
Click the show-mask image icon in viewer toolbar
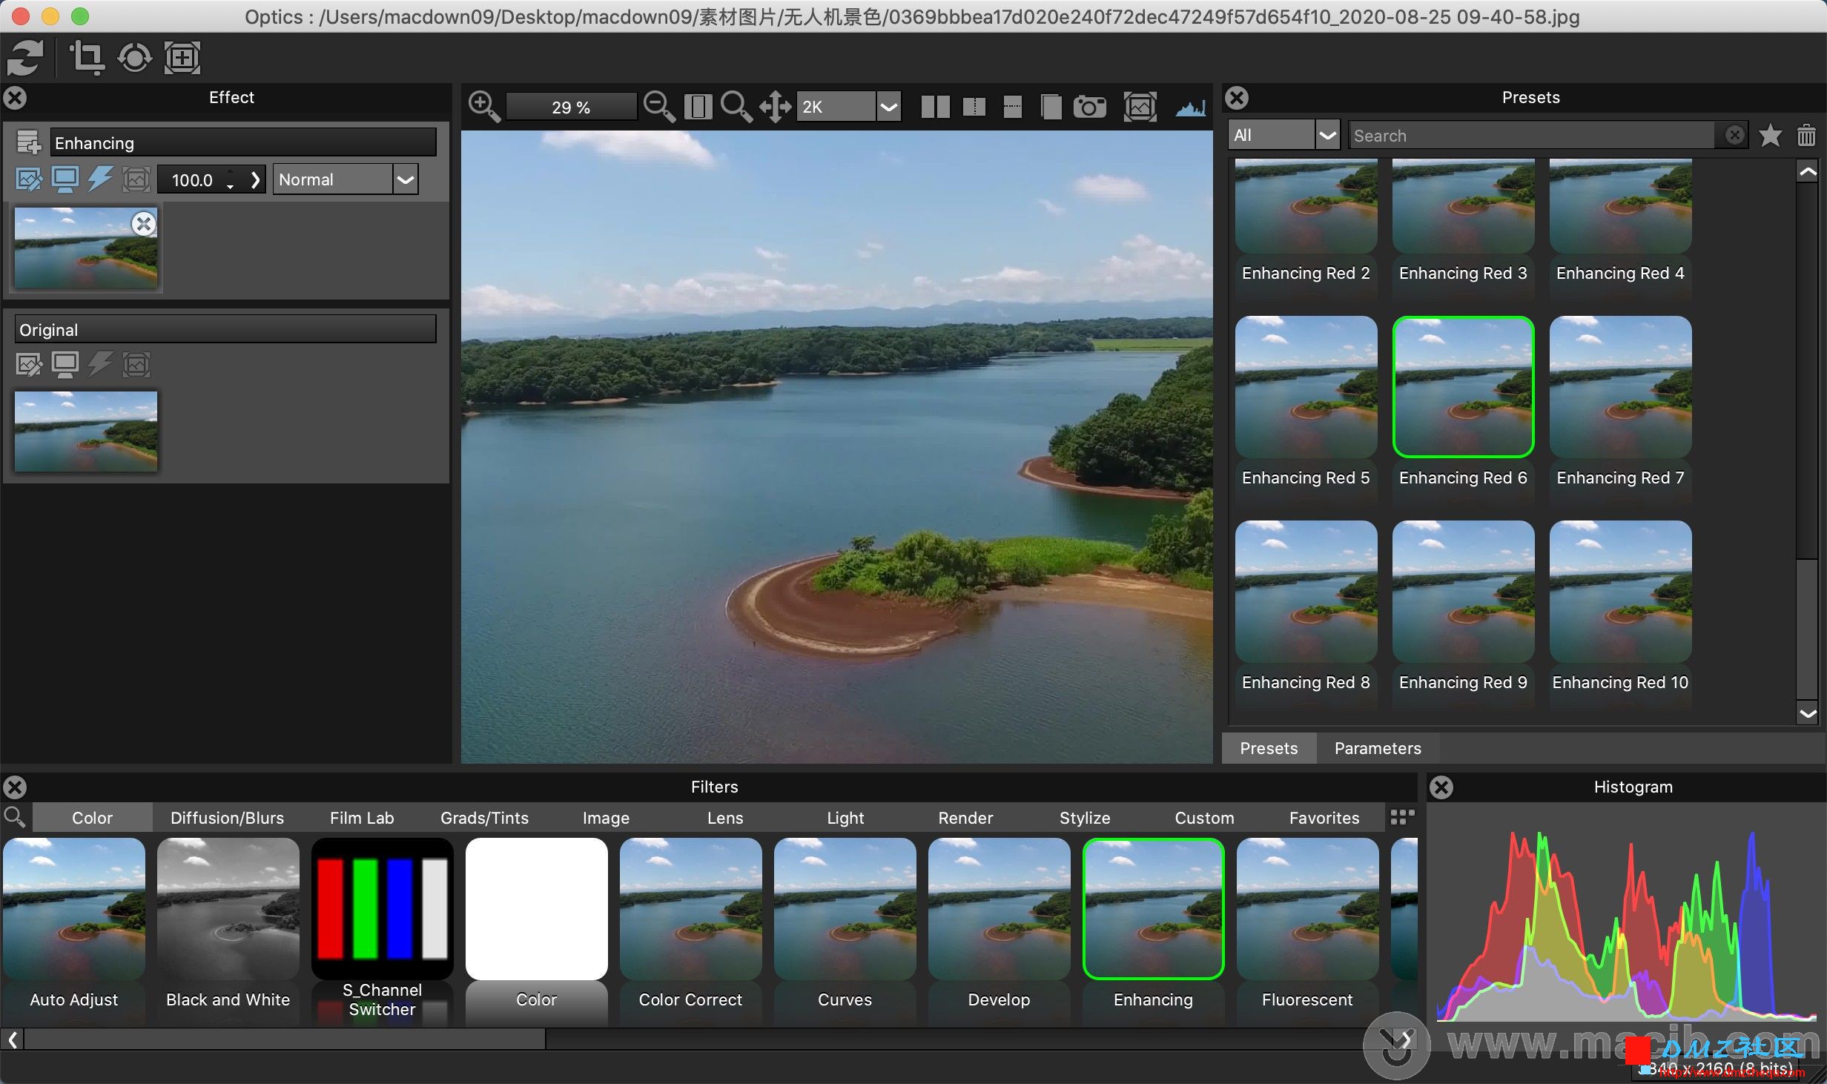pos(1140,107)
